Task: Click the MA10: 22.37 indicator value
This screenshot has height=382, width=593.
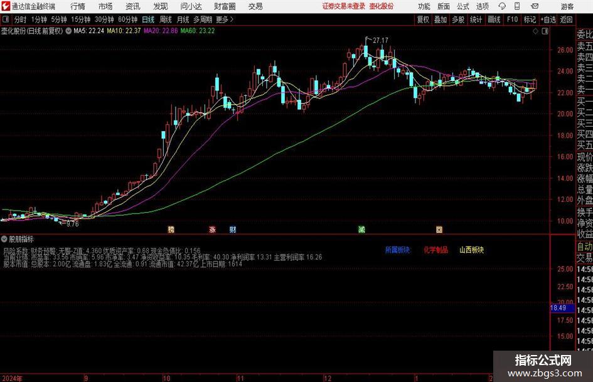Action: coord(124,31)
